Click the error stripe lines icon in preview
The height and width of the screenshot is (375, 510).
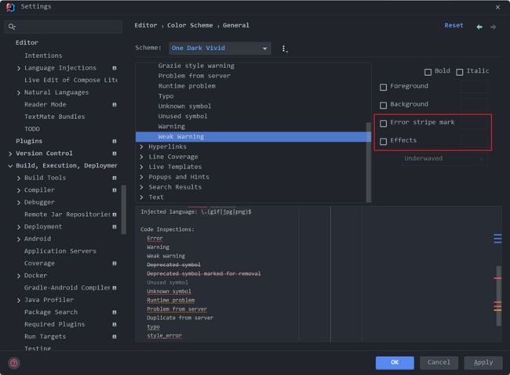[497, 238]
